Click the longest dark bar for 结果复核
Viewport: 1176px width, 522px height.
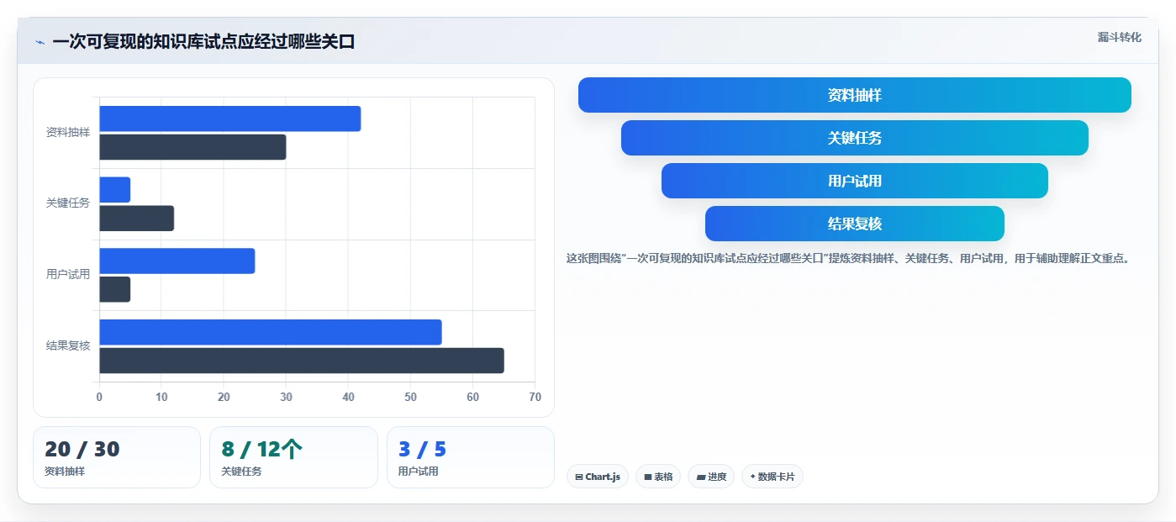[302, 361]
